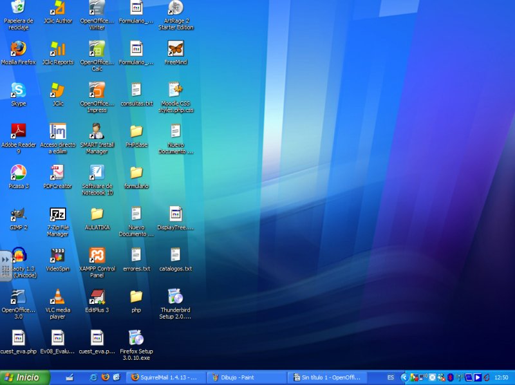Viewport: 515px width, 385px height.
Task: Open the ES language bar selector
Action: [x=390, y=377]
